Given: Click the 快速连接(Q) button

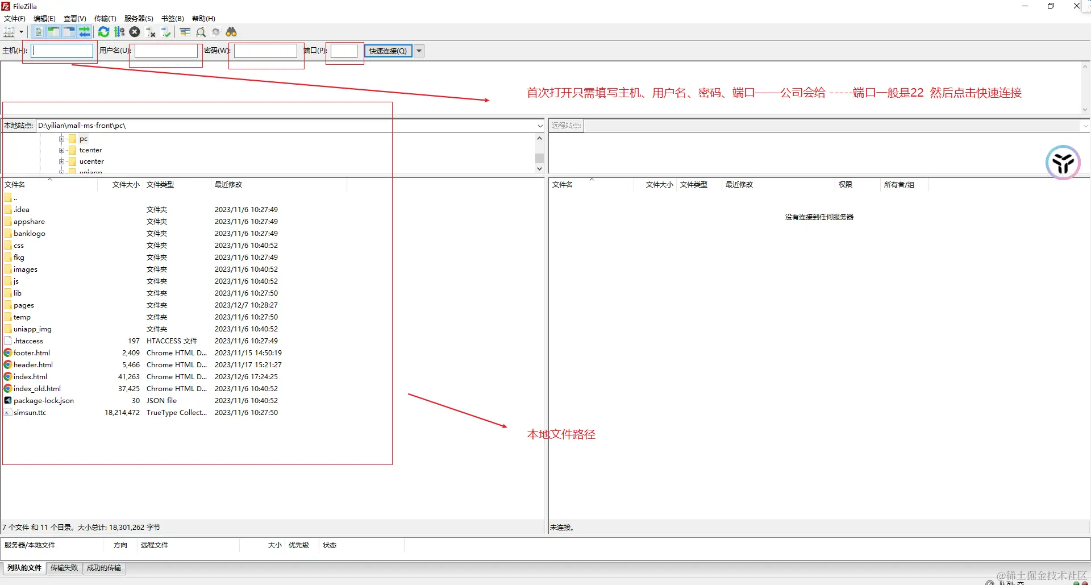Looking at the screenshot, I should click(x=388, y=51).
